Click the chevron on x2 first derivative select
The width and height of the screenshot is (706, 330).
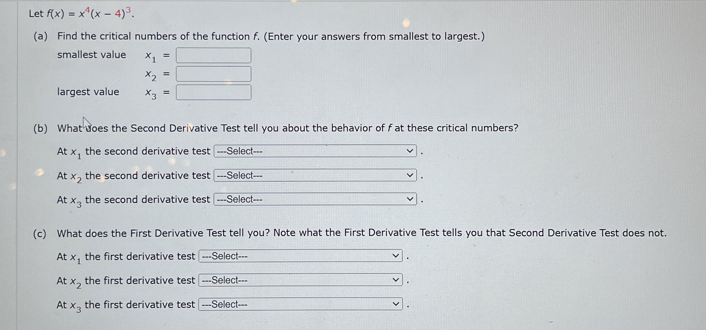tap(395, 280)
